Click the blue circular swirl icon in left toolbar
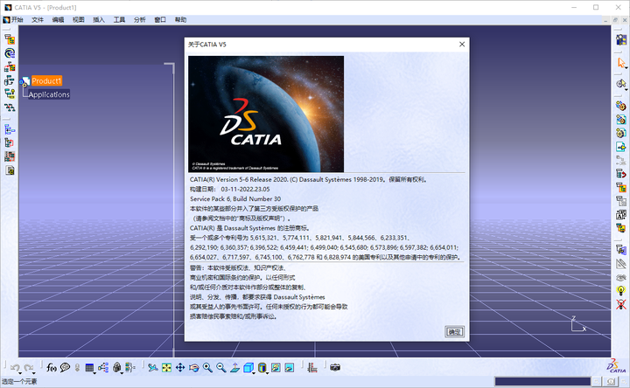The height and width of the screenshot is (388, 630). coord(10,53)
